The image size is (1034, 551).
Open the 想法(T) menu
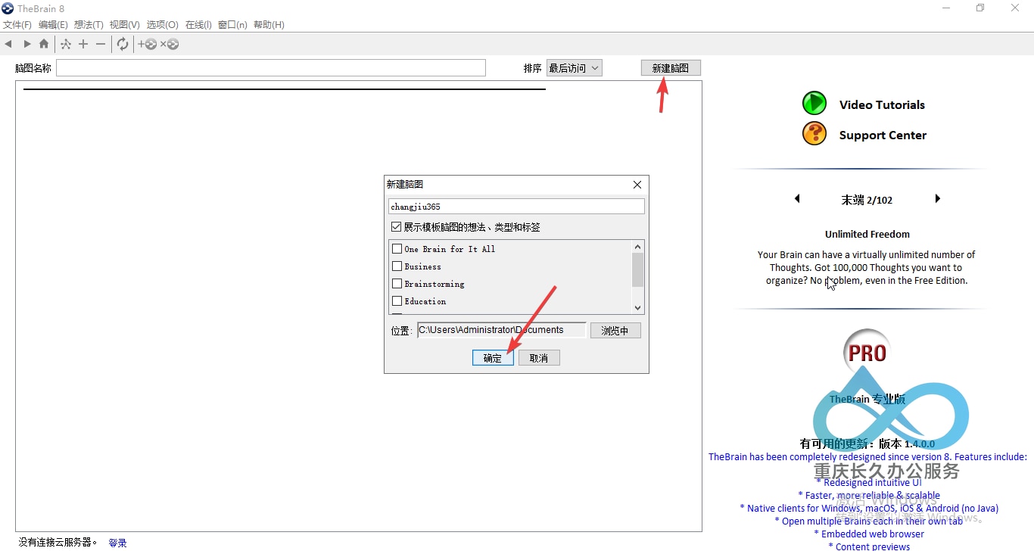click(x=89, y=25)
